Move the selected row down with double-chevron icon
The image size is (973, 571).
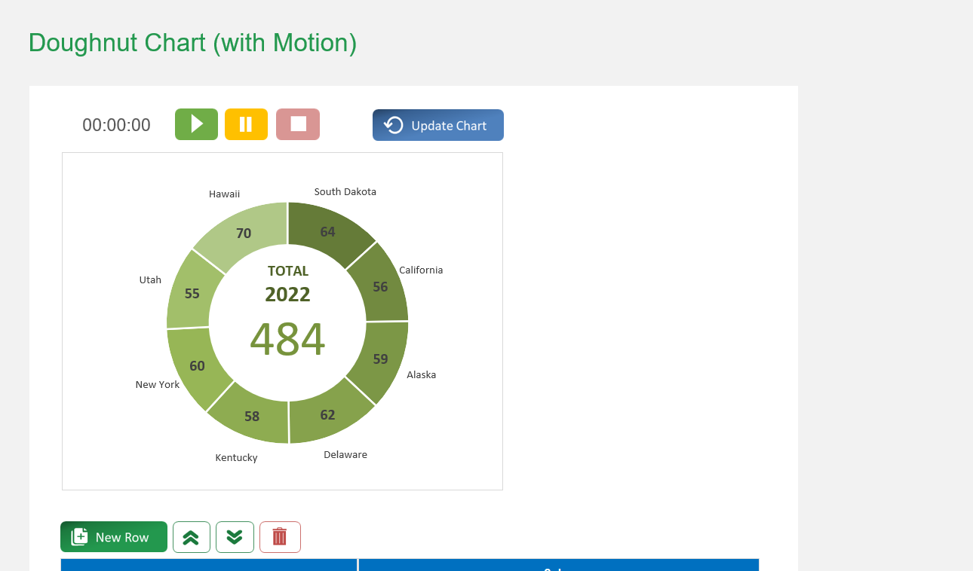tap(235, 536)
